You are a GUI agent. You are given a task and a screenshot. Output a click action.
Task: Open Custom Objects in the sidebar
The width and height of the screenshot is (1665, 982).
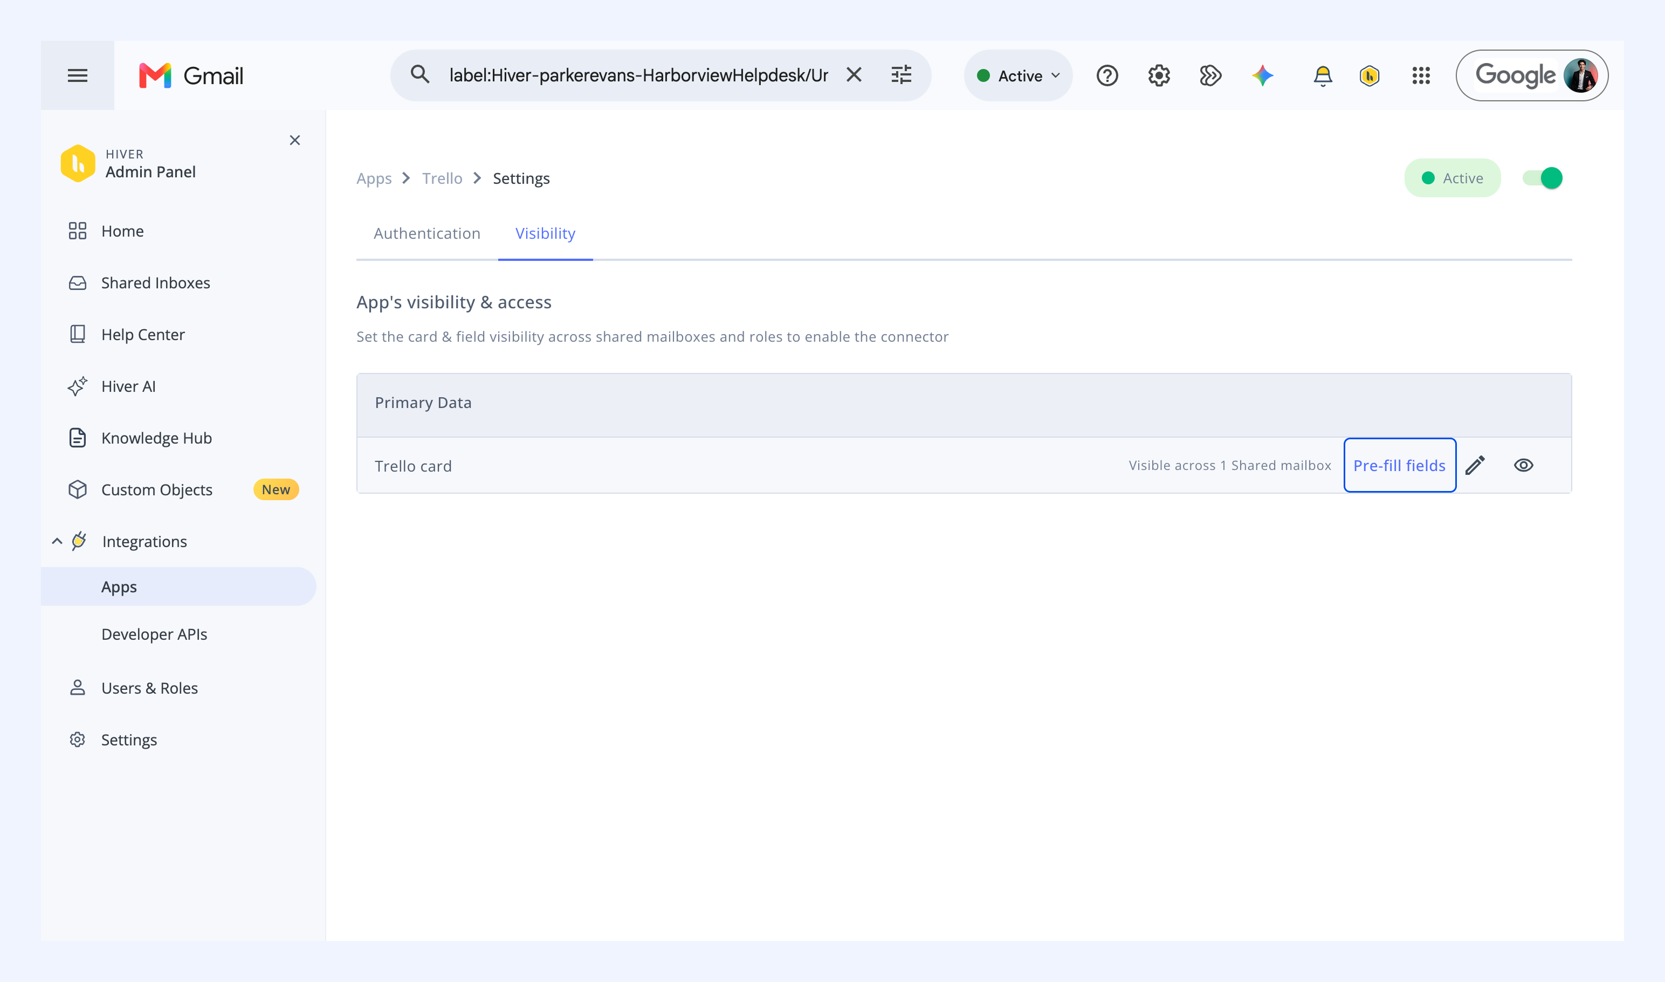pyautogui.click(x=157, y=490)
